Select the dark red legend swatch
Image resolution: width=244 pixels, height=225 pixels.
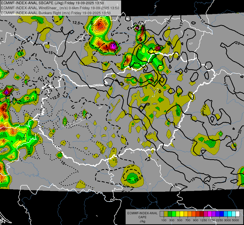click(x=202, y=214)
